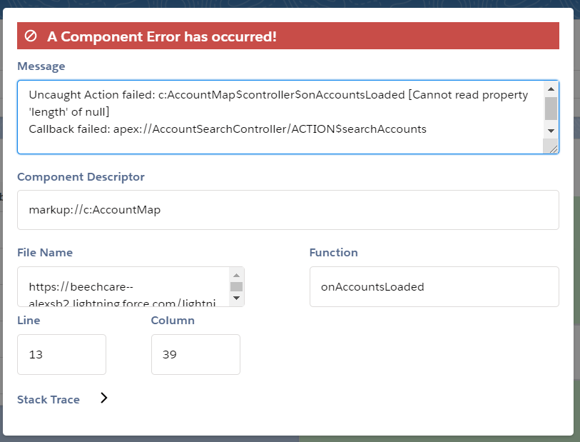Click the Message field label

[x=41, y=66]
